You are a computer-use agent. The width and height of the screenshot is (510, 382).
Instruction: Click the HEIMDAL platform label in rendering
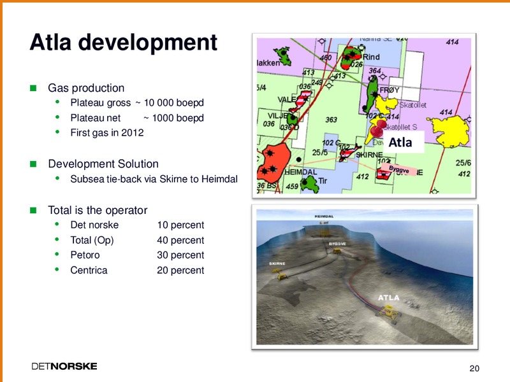click(x=324, y=216)
